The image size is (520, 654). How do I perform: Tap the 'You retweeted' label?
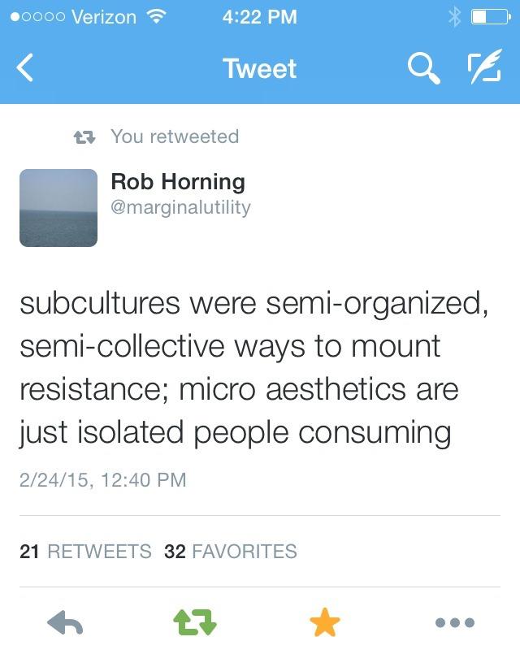click(175, 136)
